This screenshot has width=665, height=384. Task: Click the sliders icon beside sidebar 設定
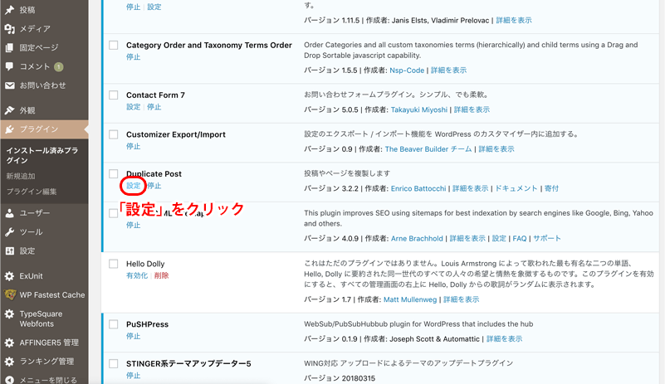click(9, 251)
